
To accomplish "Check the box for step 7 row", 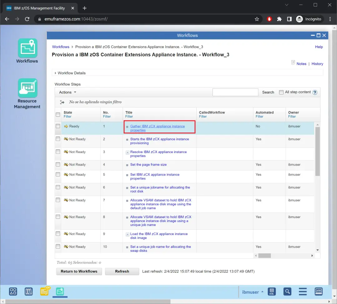I will coord(58,200).
